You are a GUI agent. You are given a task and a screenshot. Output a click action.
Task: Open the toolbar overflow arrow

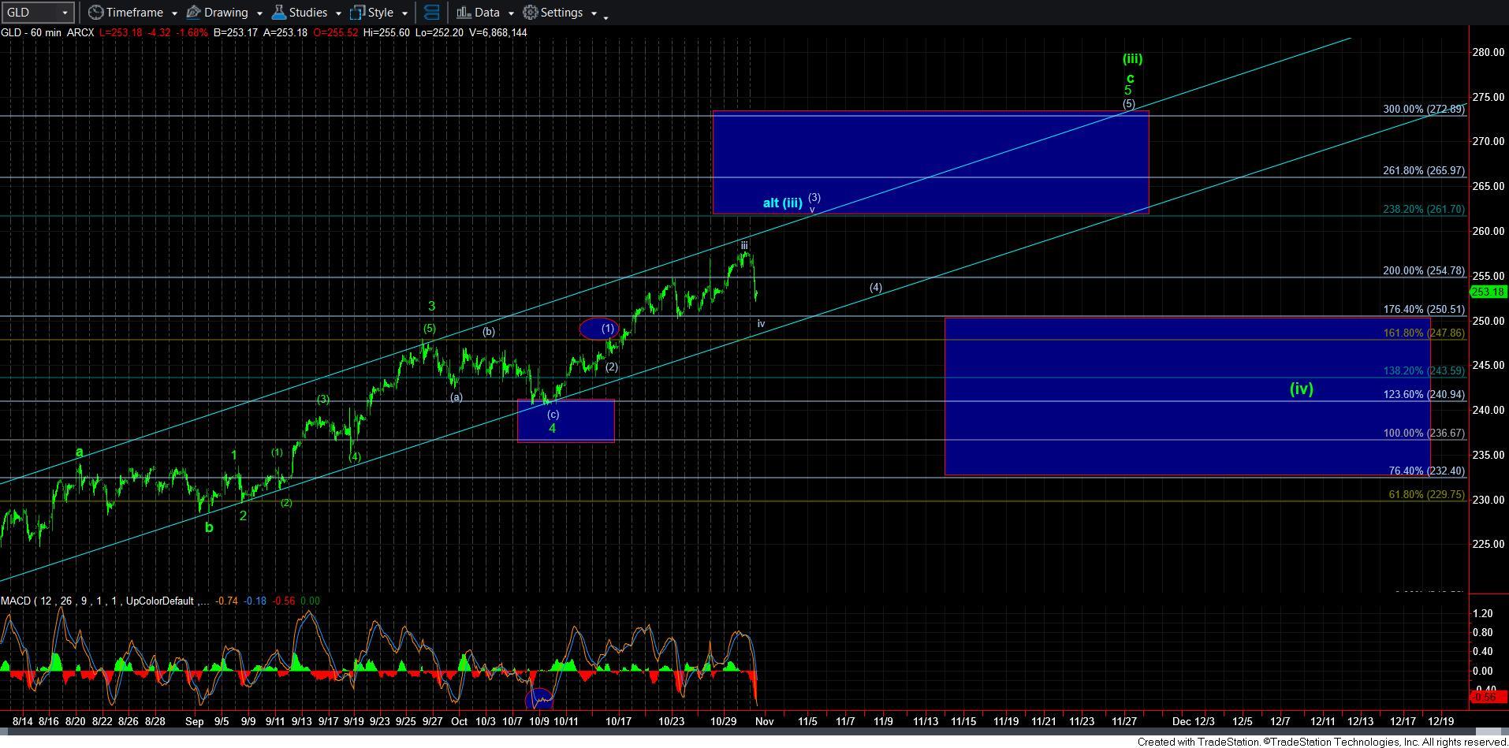605,17
